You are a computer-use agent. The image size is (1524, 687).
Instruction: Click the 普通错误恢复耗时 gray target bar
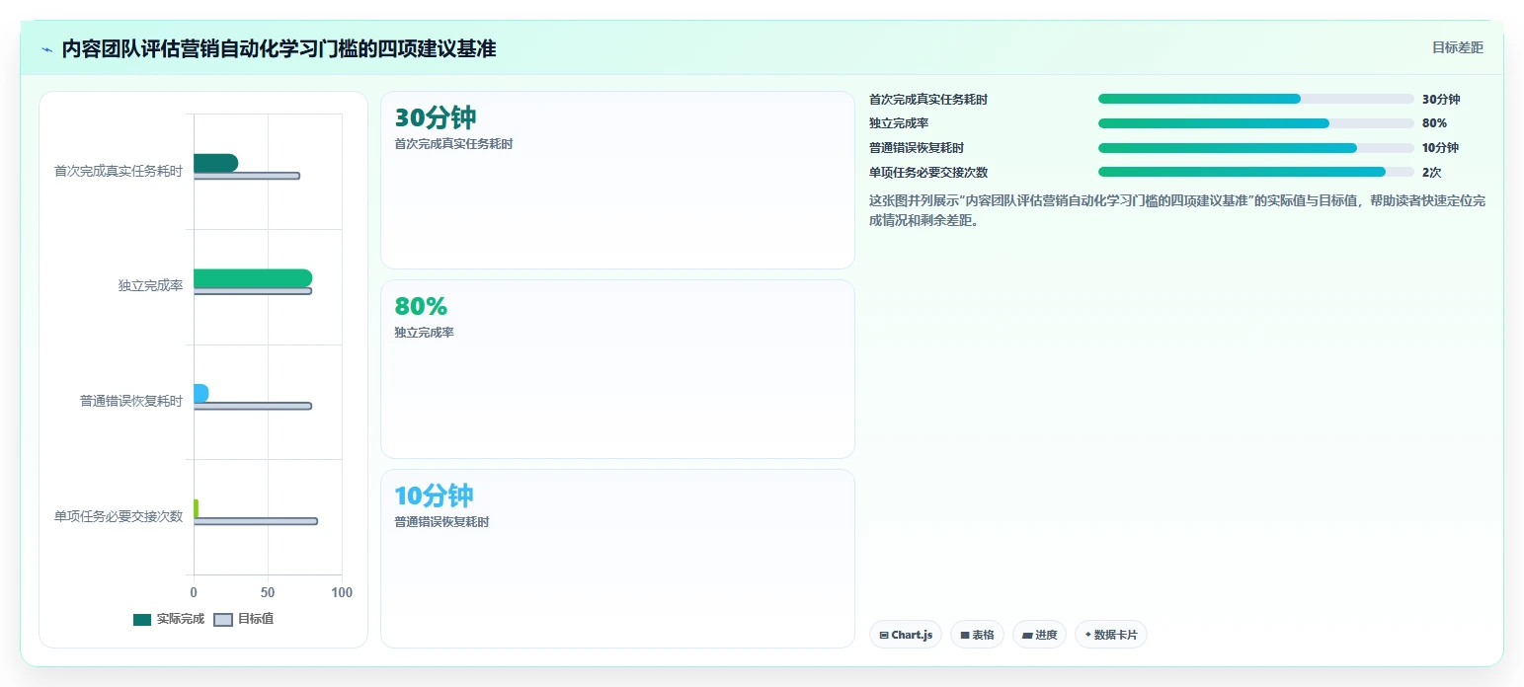[x=253, y=406]
